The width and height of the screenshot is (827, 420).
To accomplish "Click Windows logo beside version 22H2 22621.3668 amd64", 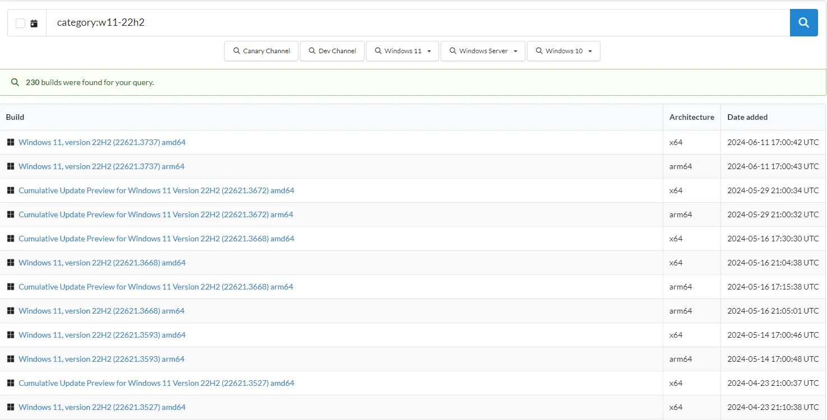I will point(10,263).
